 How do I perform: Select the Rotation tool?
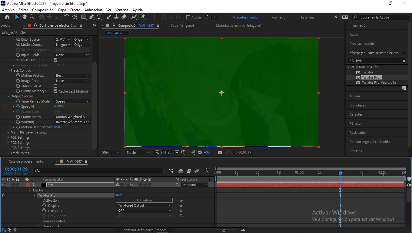[x=67, y=17]
